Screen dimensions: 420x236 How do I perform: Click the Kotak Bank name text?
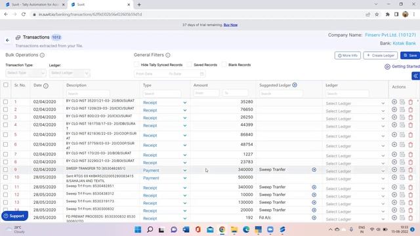coord(404,43)
